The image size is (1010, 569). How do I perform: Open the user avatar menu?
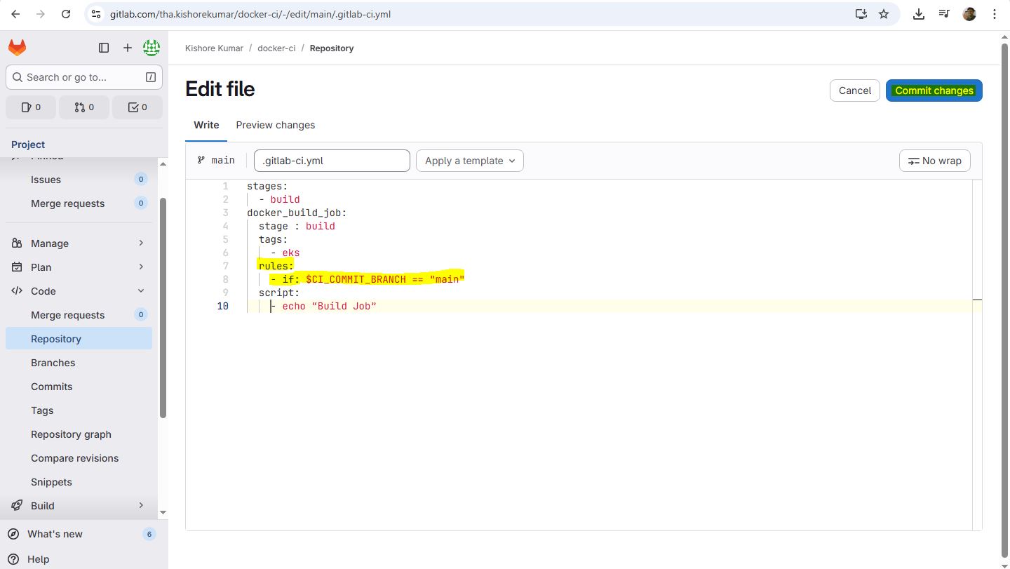(x=151, y=48)
